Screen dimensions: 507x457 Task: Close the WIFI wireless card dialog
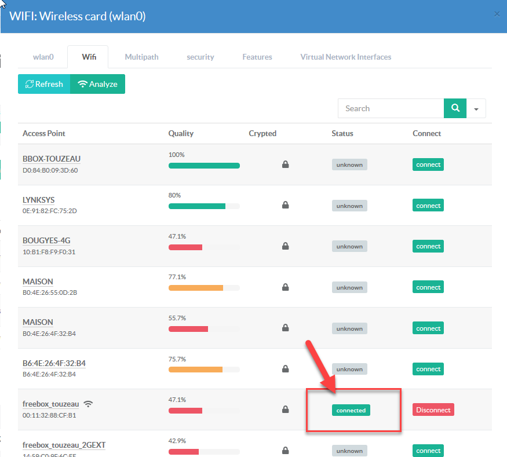(497, 14)
